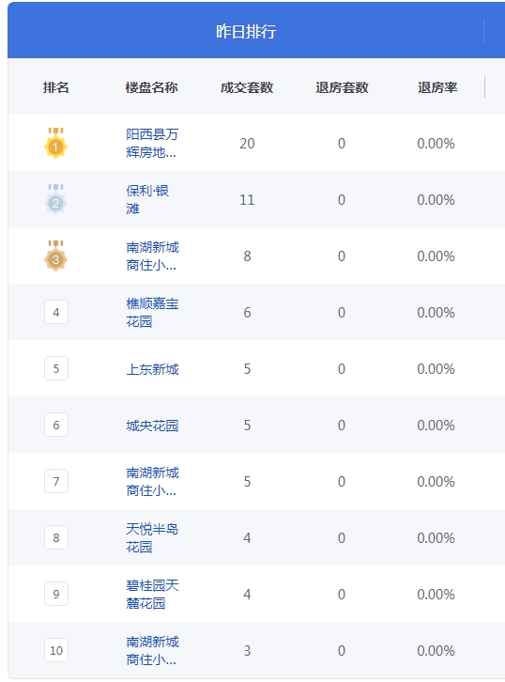505x682 pixels.
Task: Open the 阳西县万辉房地... property link
Action: click(152, 143)
